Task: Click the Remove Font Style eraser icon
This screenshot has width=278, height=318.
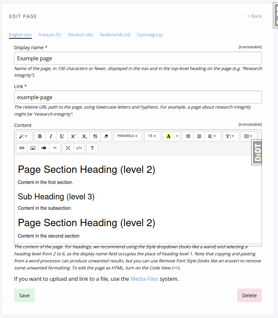Action: (x=107, y=136)
